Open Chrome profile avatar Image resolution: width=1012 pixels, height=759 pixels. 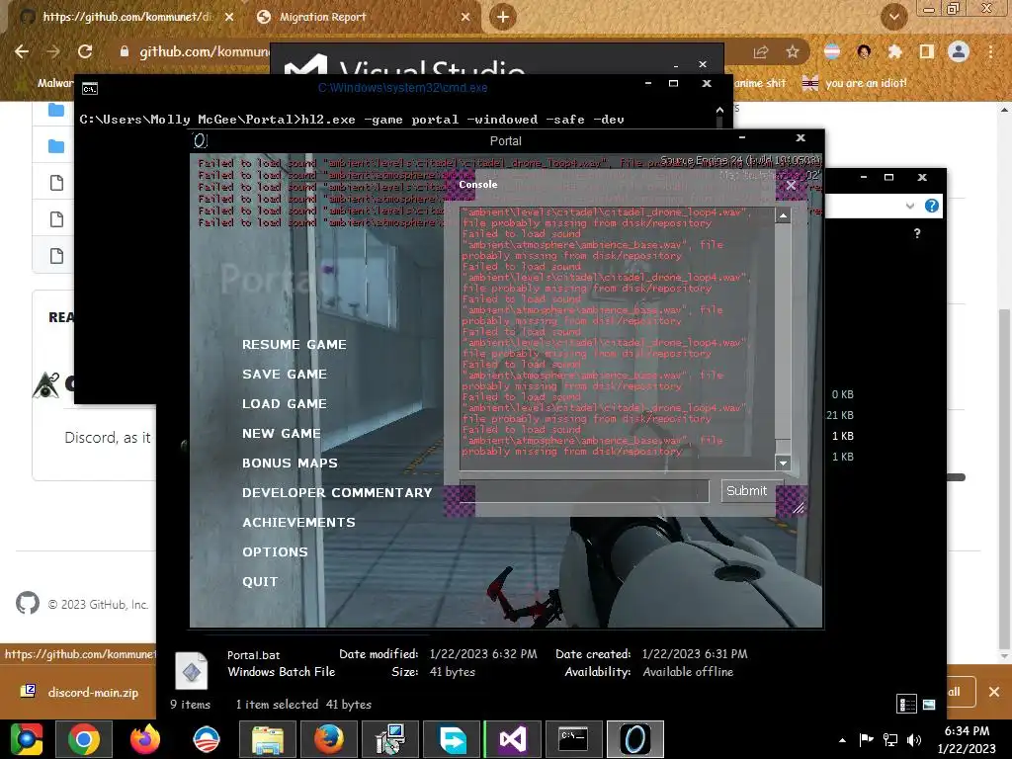point(959,51)
